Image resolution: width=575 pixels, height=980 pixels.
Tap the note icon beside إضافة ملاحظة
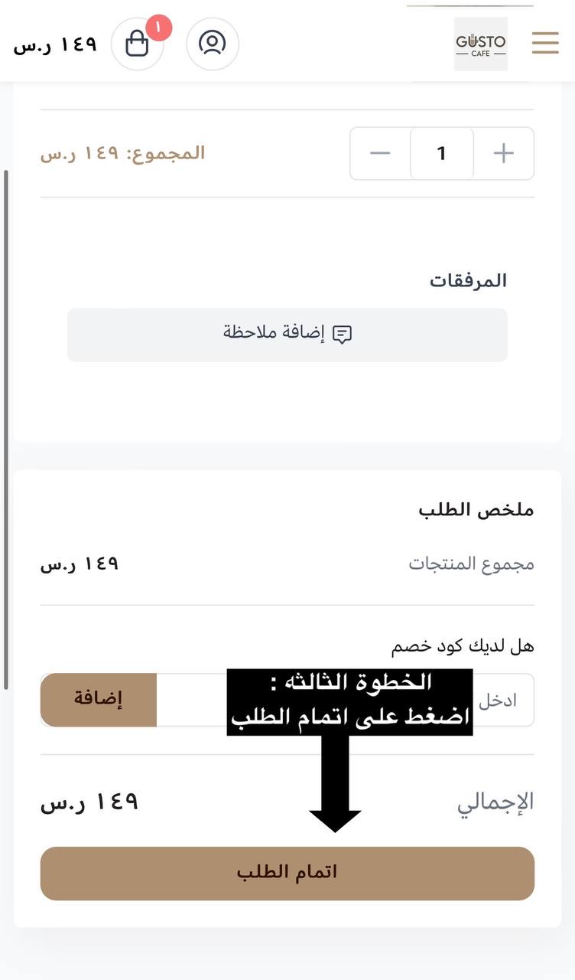[x=343, y=335]
